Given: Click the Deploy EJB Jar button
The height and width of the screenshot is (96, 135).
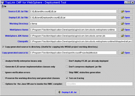Looking at the screenshot, I should (67, 92).
